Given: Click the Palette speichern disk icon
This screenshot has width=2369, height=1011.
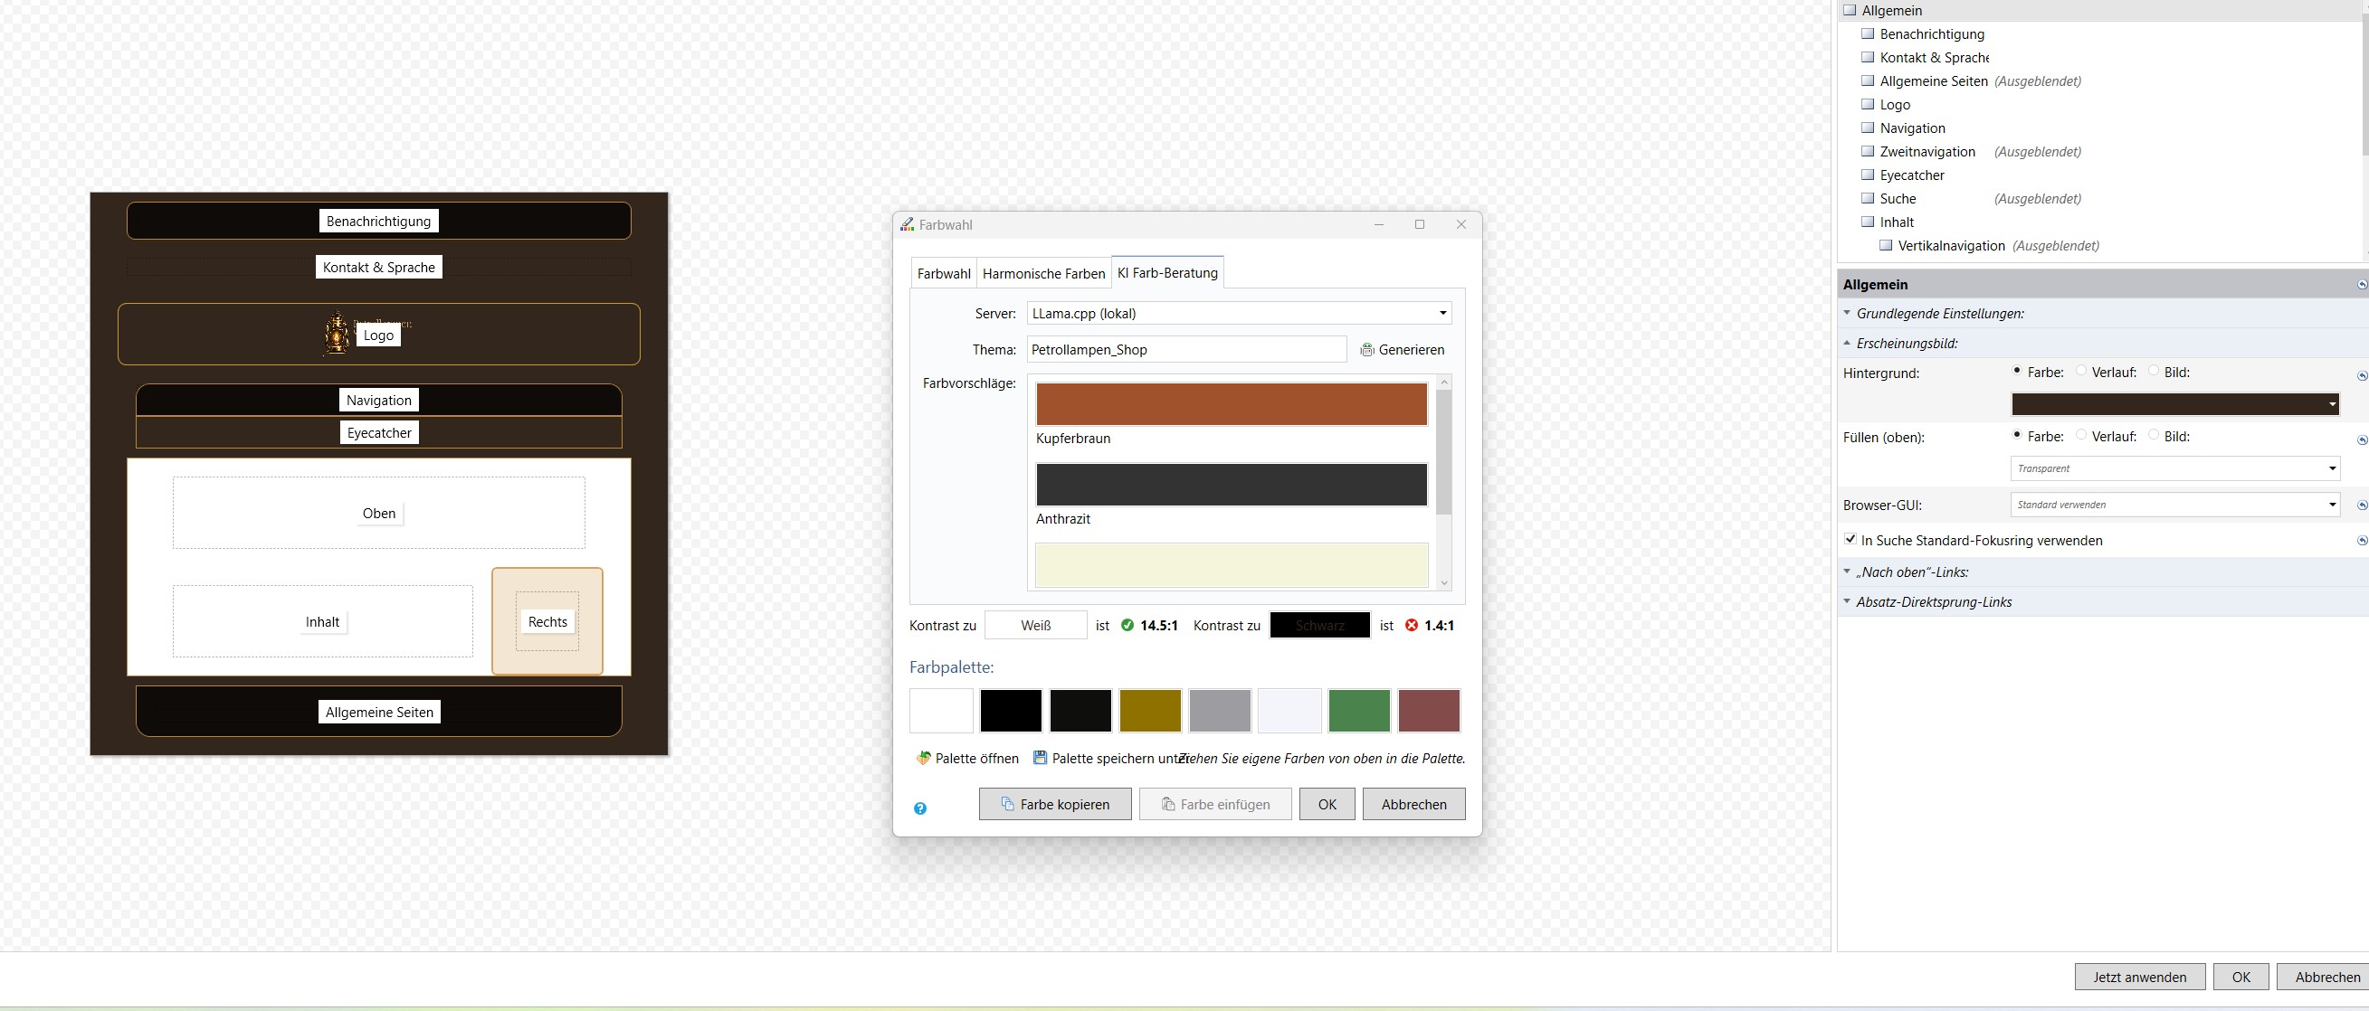Looking at the screenshot, I should [1040, 757].
